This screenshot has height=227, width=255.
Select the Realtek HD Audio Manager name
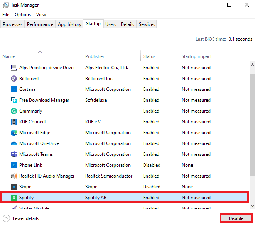[47, 176]
